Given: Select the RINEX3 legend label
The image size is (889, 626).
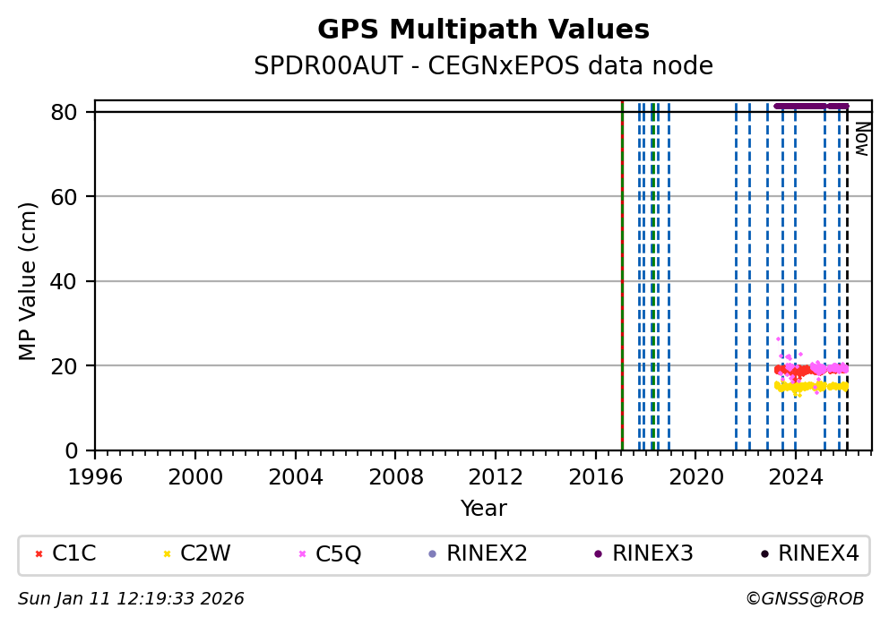Looking at the screenshot, I should pos(652,554).
